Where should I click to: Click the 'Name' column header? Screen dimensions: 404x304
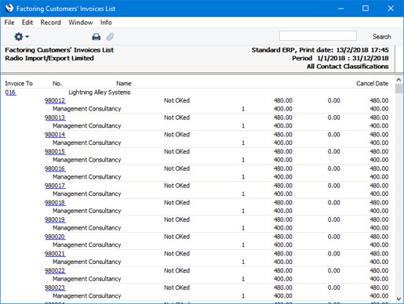[x=124, y=84]
